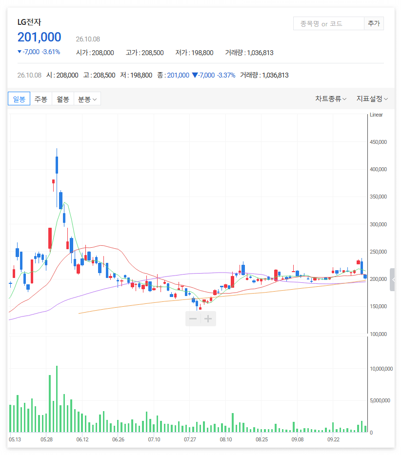Click the 09.08 date axis label
Image resolution: width=402 pixels, height=455 pixels.
pos(298,439)
